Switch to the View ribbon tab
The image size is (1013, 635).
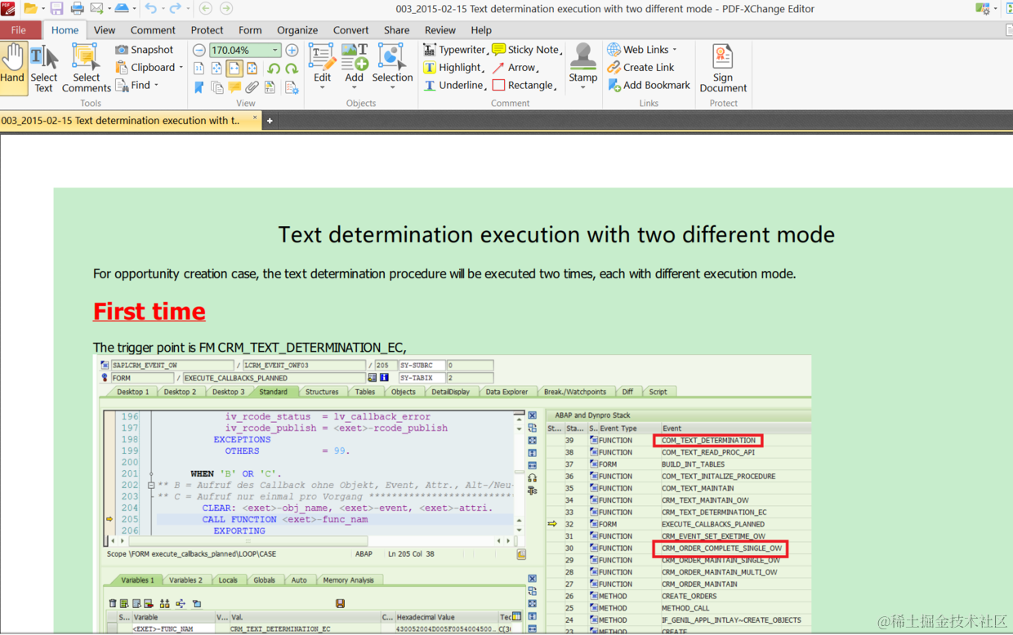click(x=105, y=30)
